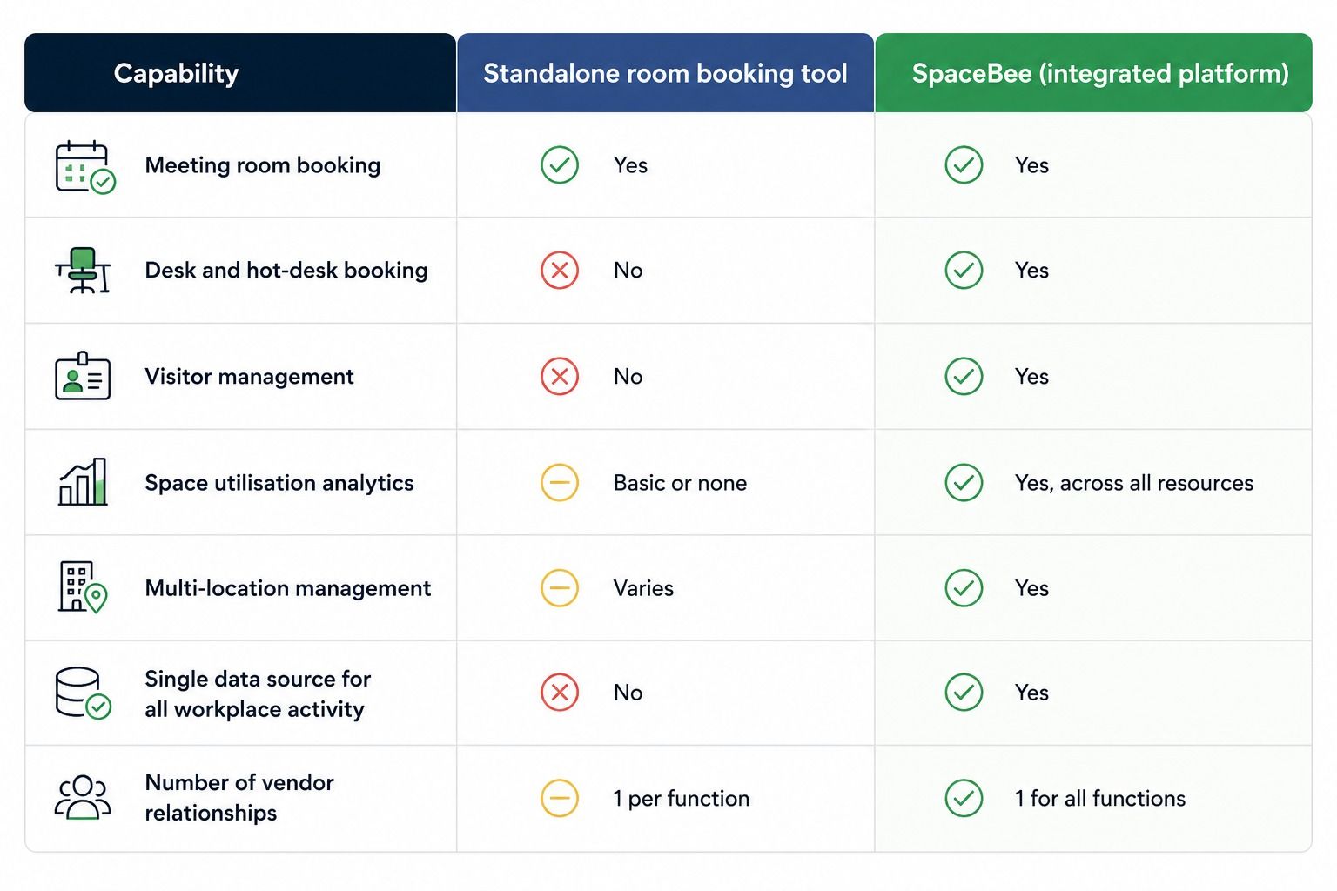The image size is (1337, 891).
Task: Click the green check beside 1 for all functions
Action: tap(964, 798)
